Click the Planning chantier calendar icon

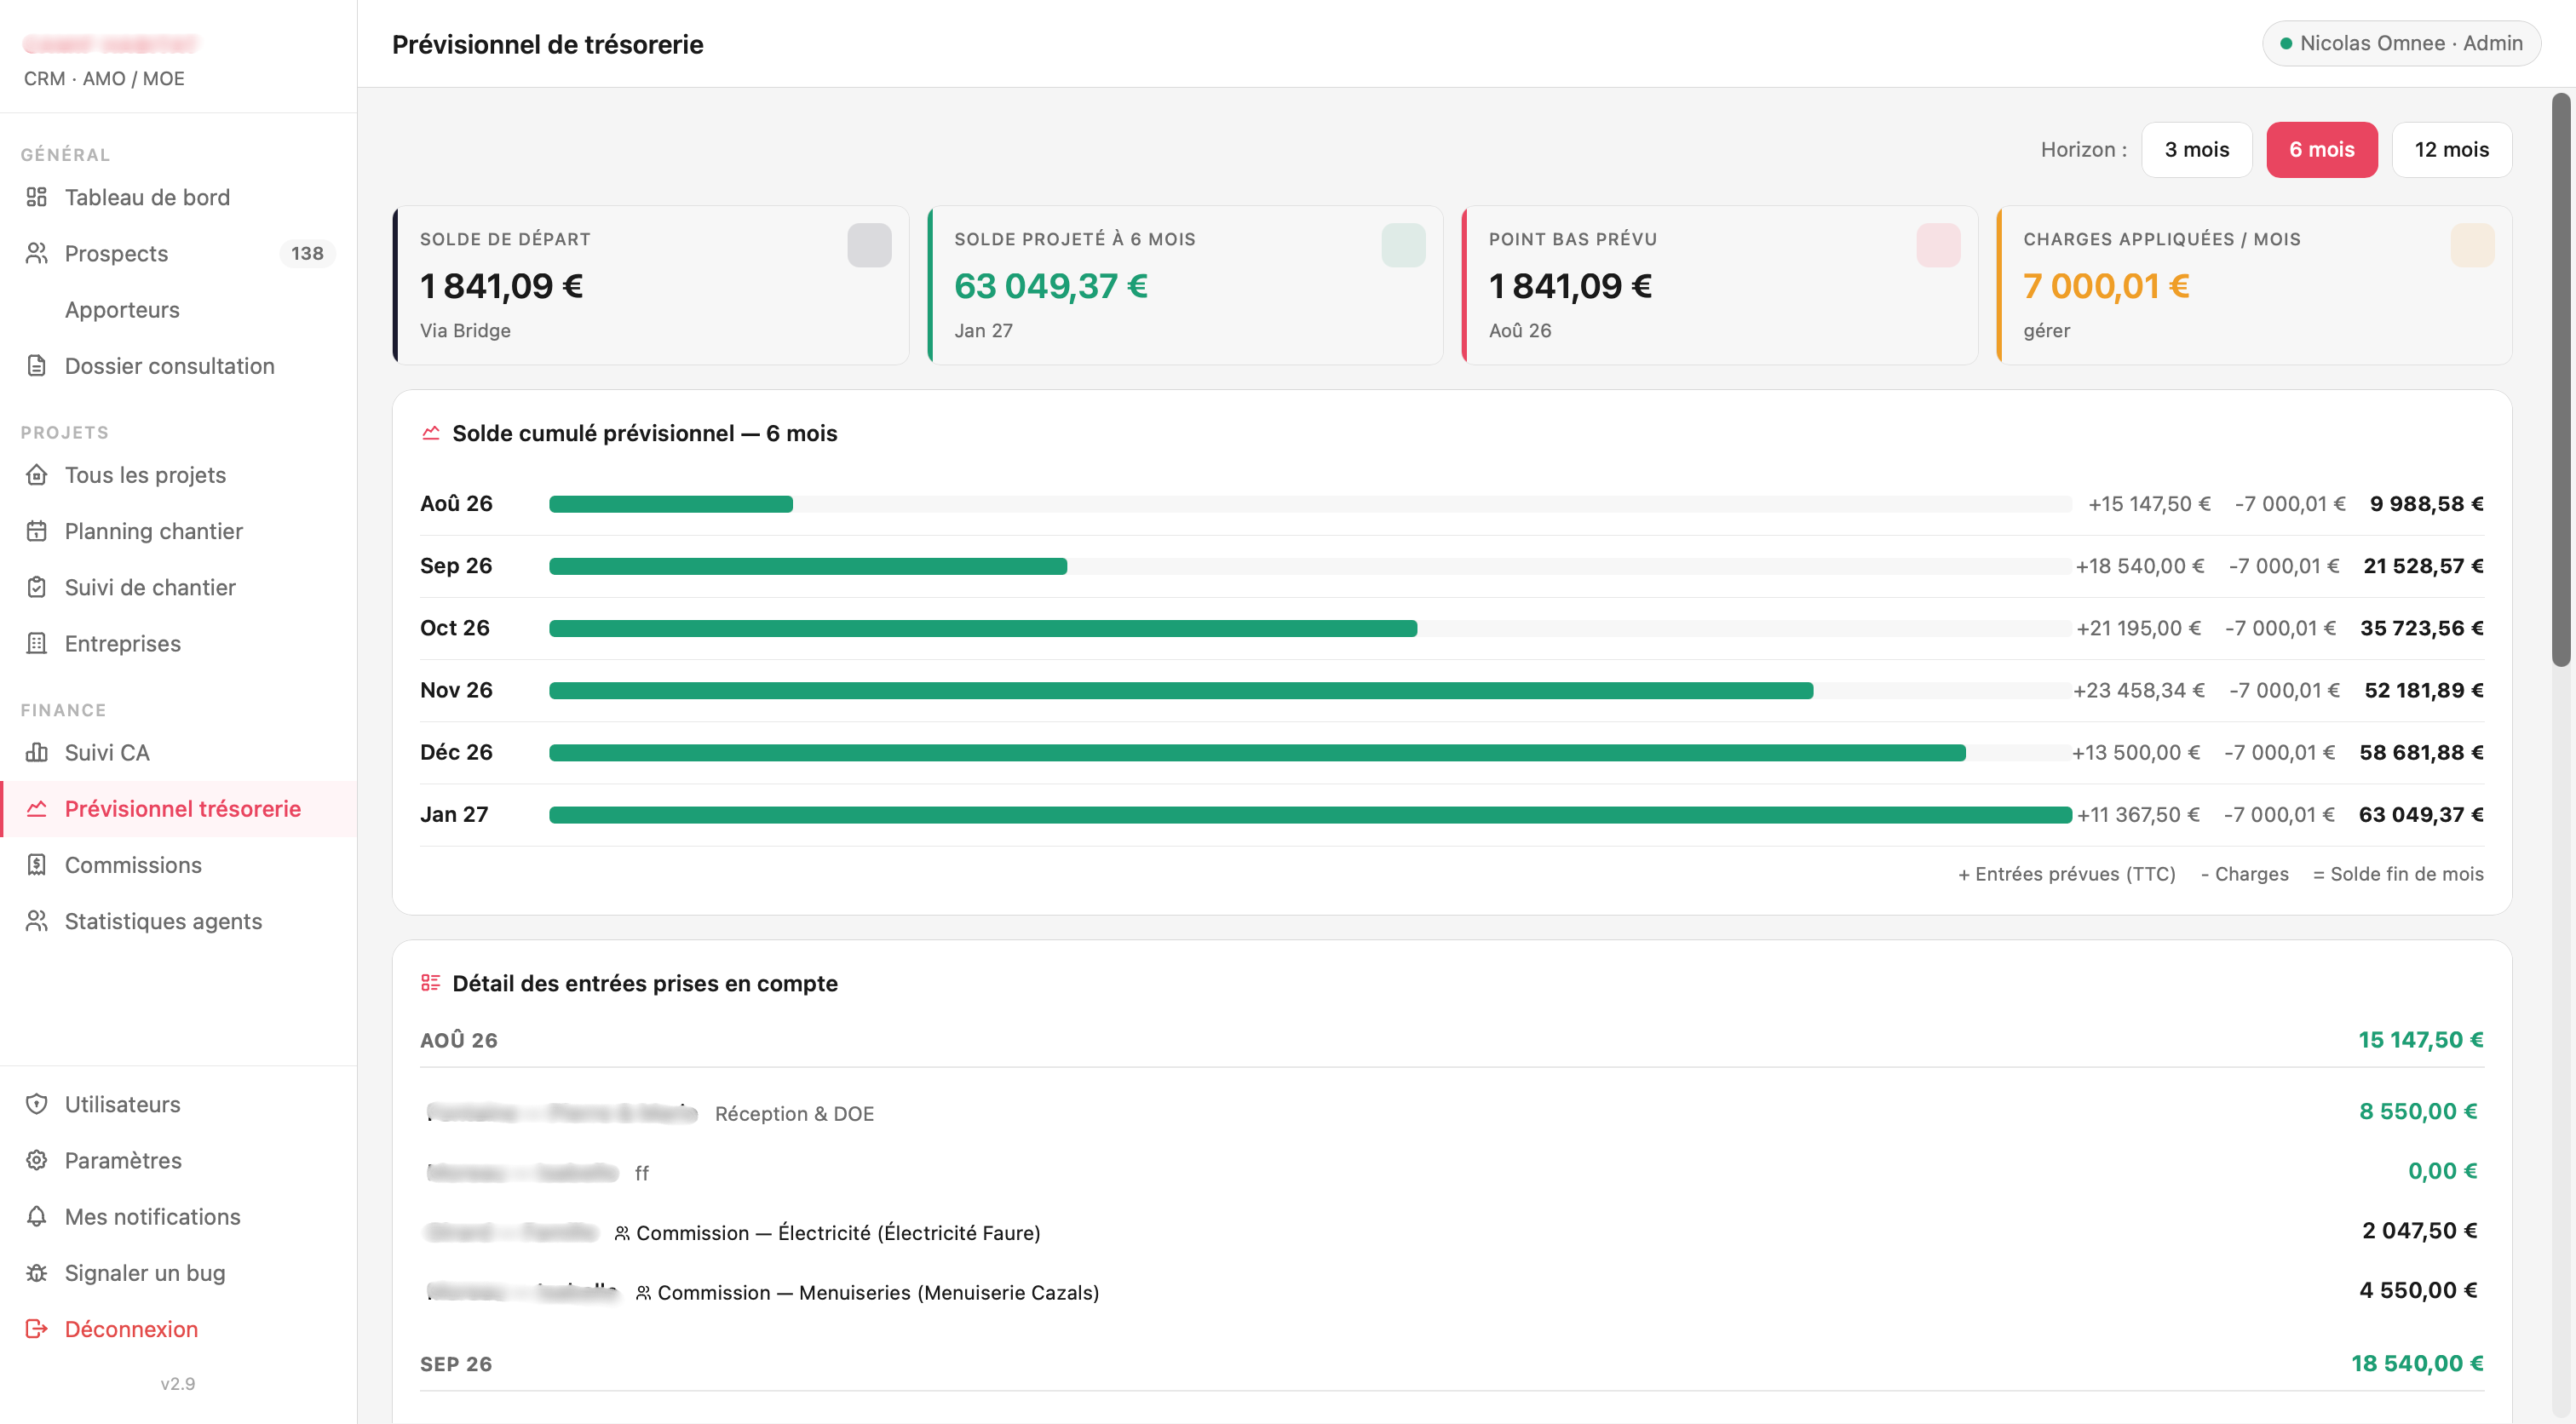tap(37, 531)
